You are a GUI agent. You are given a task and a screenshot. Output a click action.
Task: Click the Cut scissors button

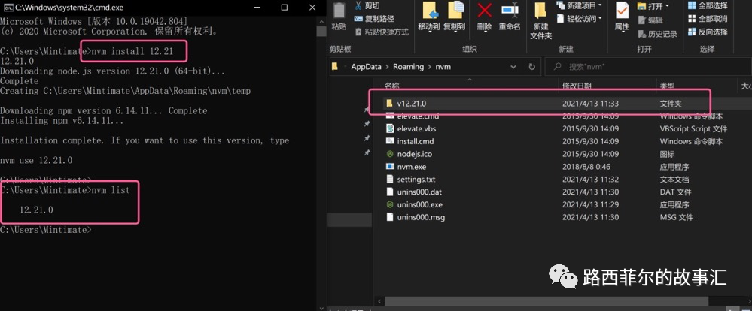click(367, 5)
